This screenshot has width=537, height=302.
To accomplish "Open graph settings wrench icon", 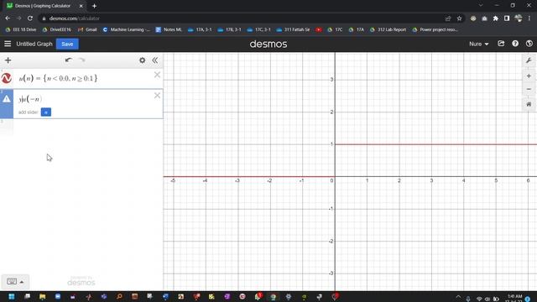I will 529,60.
